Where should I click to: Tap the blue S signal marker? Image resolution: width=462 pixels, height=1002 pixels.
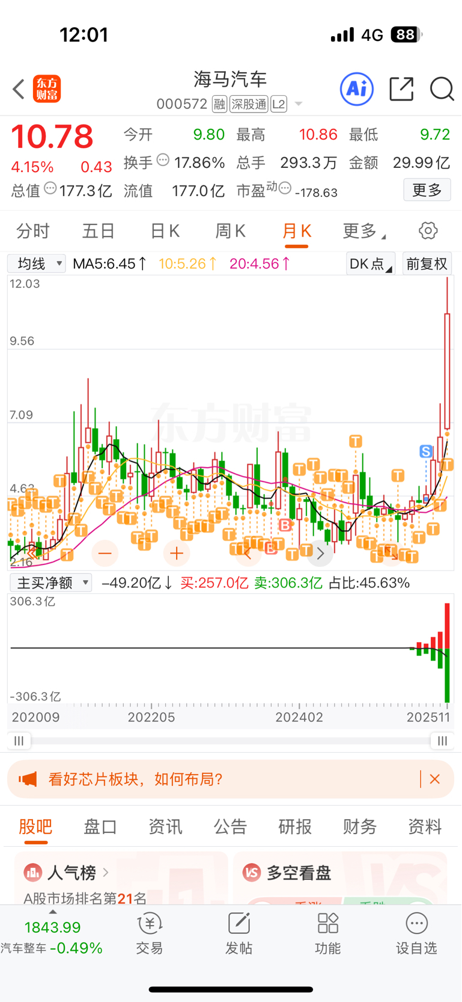coord(426,451)
